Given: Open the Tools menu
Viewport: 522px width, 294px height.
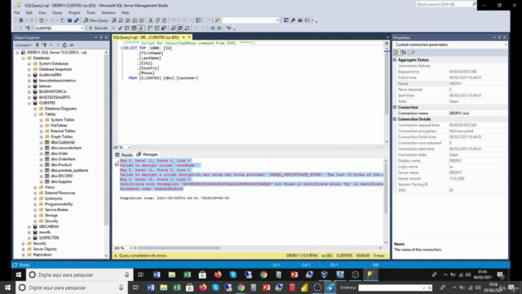Looking at the screenshot, I should pyautogui.click(x=91, y=13).
